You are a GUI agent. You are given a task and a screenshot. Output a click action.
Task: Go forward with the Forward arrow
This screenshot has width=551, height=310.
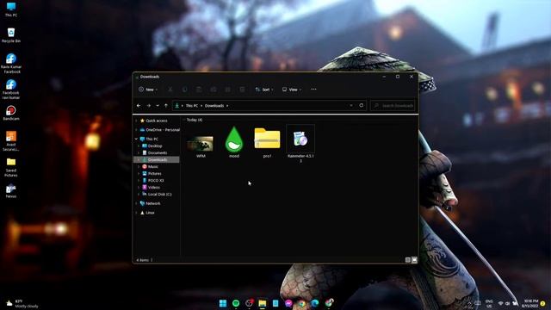coord(149,105)
